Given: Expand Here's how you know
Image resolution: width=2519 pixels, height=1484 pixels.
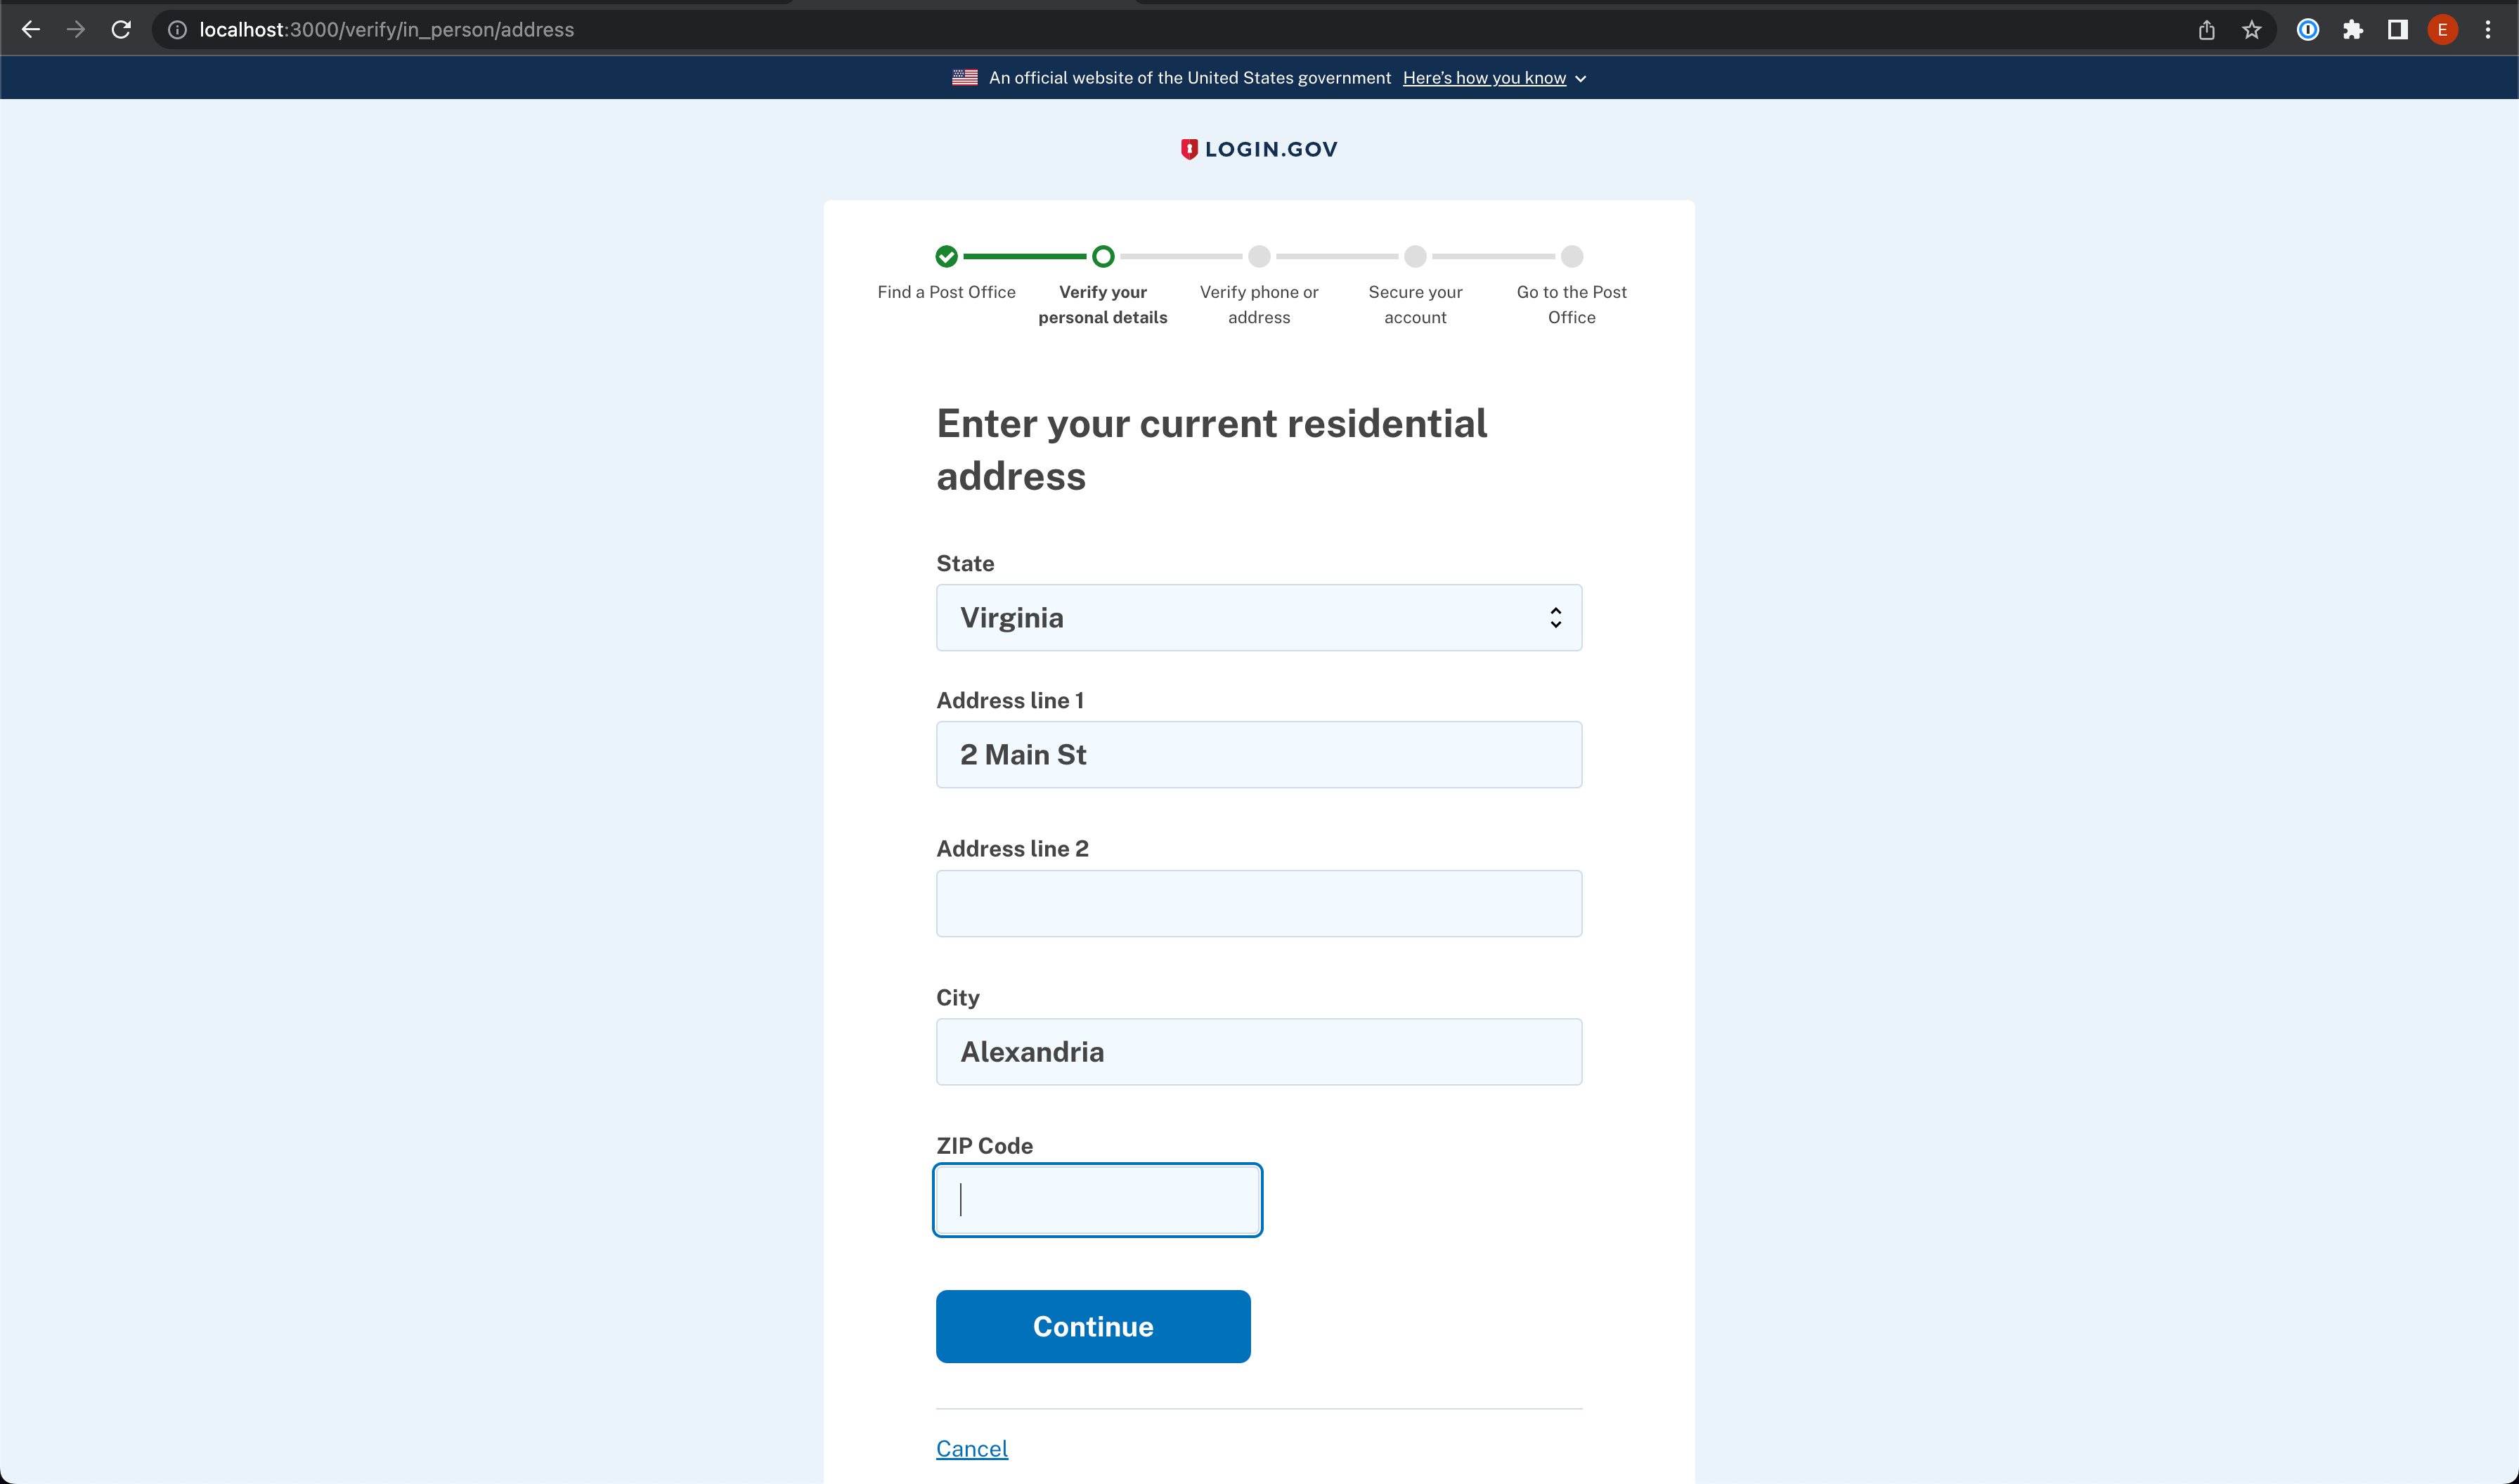Looking at the screenshot, I should click(1493, 78).
